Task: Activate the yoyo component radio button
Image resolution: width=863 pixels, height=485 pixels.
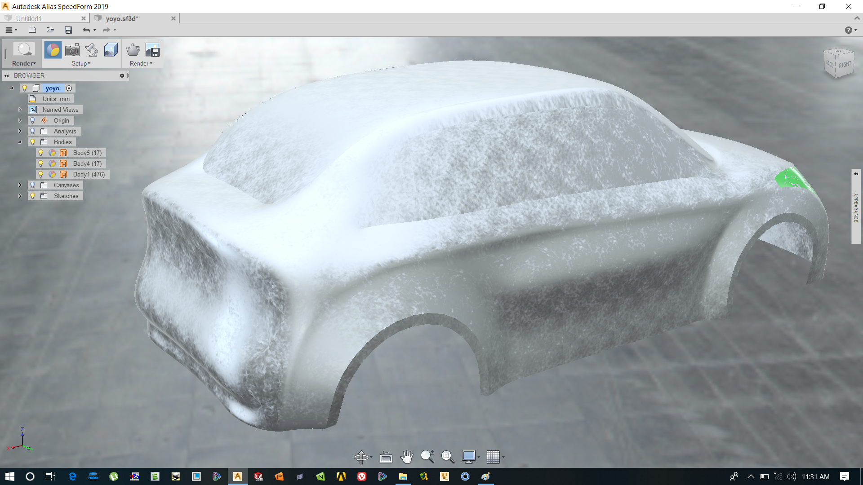Action: [x=69, y=88]
